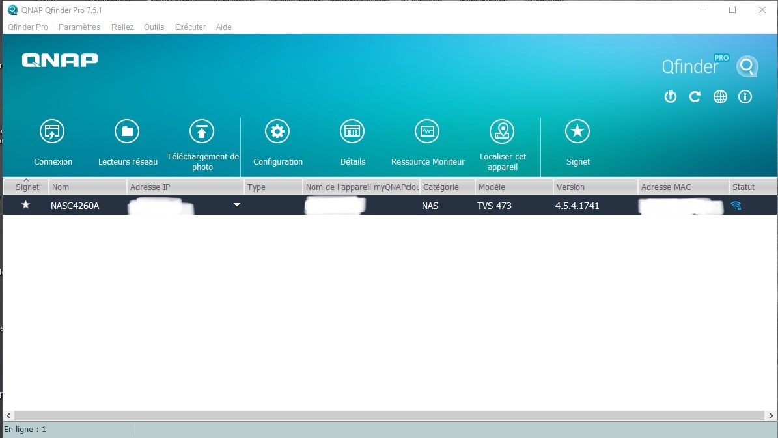The image size is (778, 438).
Task: Sort by the Nom column header
Action: point(87,187)
